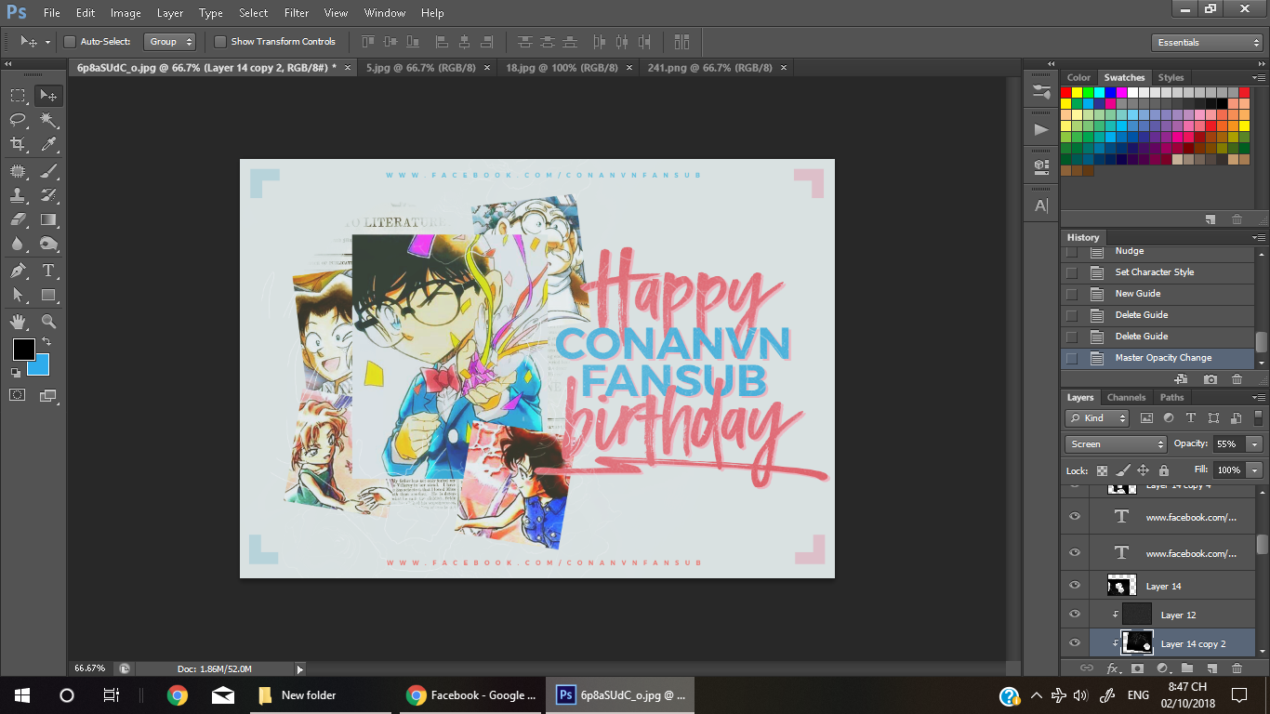Enable the Auto-Select checkbox
1270x714 pixels.
(70, 42)
